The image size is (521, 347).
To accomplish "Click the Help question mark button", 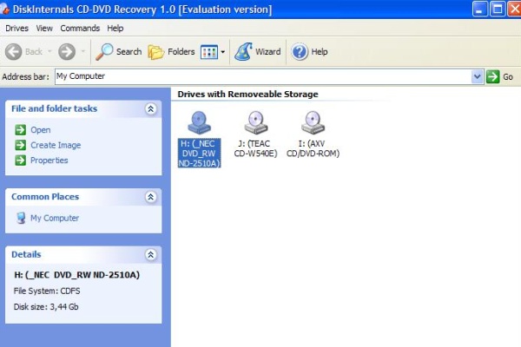I will pyautogui.click(x=300, y=52).
